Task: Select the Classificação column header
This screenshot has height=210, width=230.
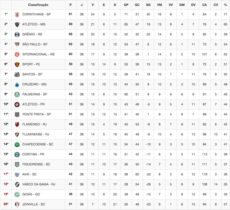Action: coord(38,5)
